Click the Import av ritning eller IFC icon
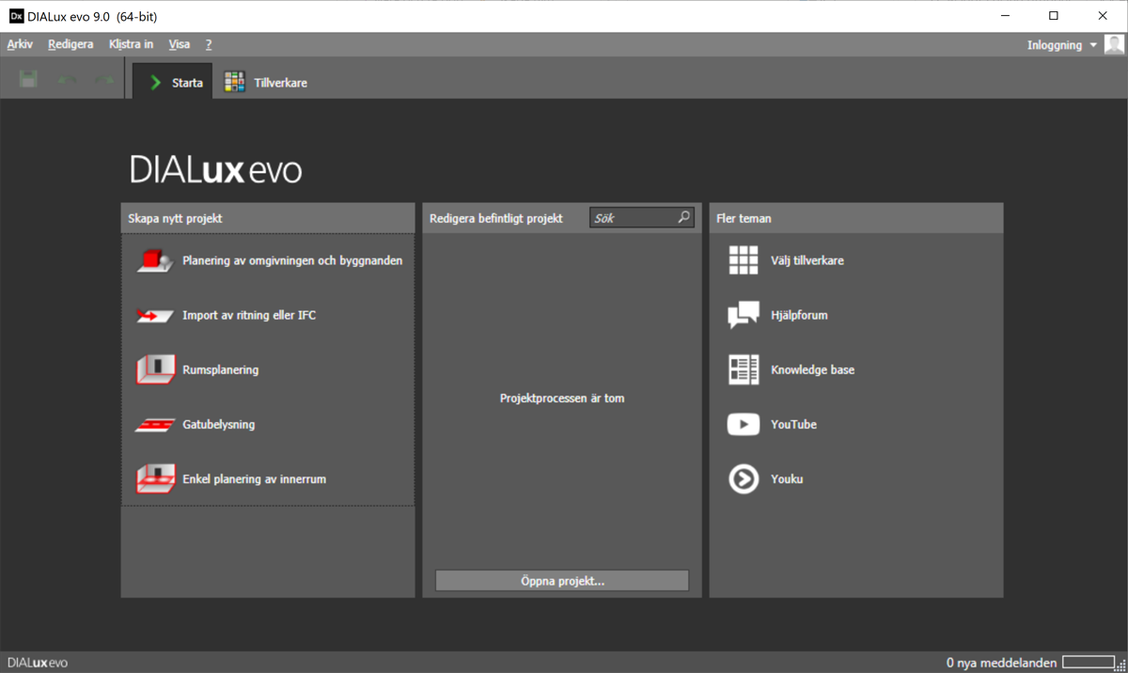 click(x=155, y=316)
